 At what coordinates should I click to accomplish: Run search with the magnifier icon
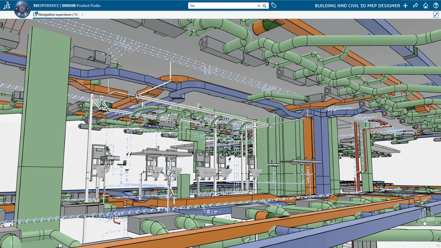tap(265, 6)
